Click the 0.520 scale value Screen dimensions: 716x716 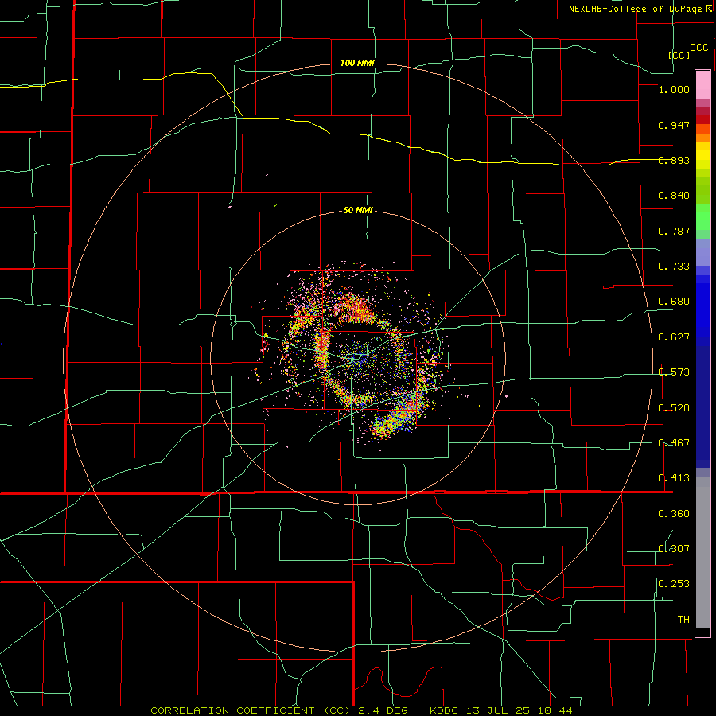674,408
